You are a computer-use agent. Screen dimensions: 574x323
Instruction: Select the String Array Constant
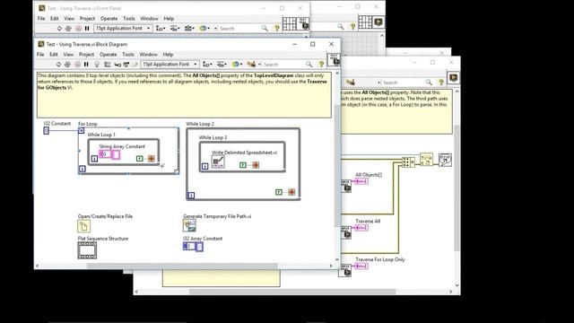pyautogui.click(x=109, y=154)
